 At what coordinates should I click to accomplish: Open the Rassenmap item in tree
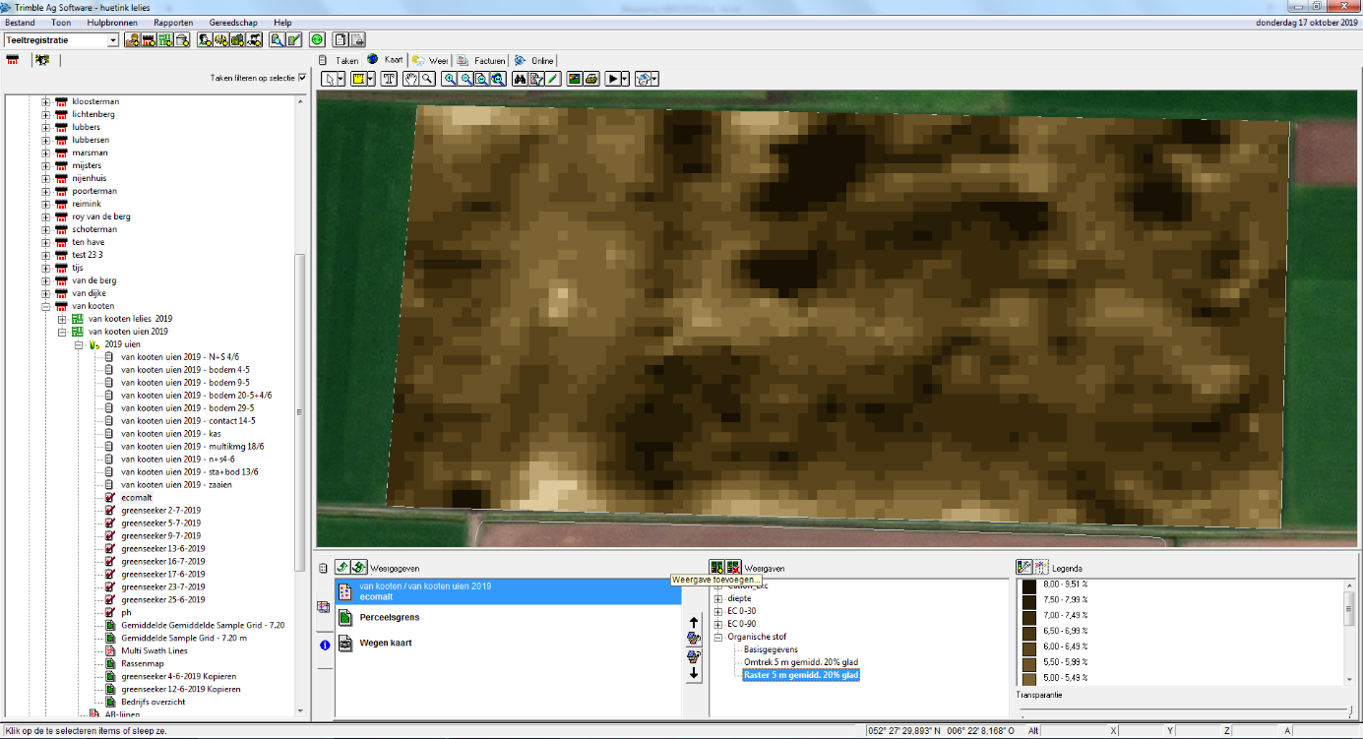(142, 663)
